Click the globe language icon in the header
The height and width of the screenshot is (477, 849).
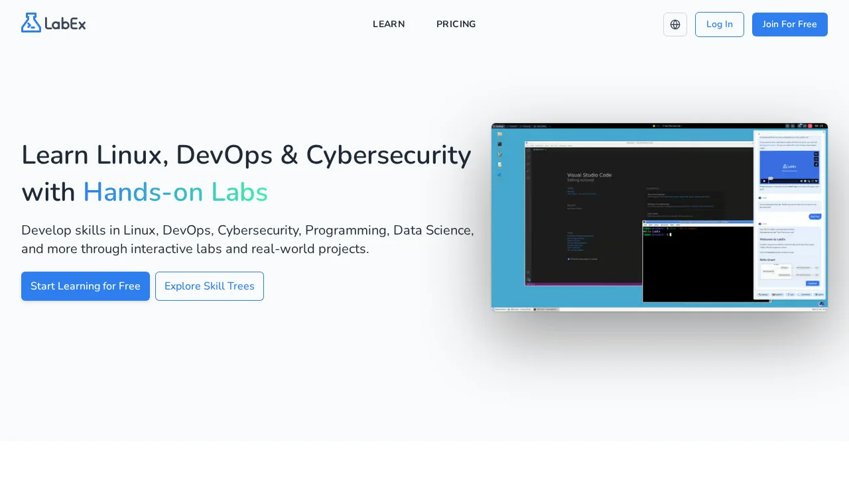675,25
